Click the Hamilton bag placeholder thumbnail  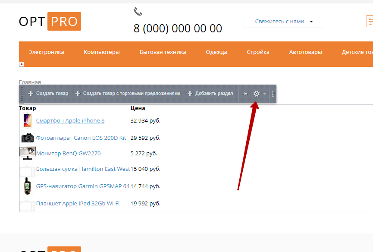[28, 170]
